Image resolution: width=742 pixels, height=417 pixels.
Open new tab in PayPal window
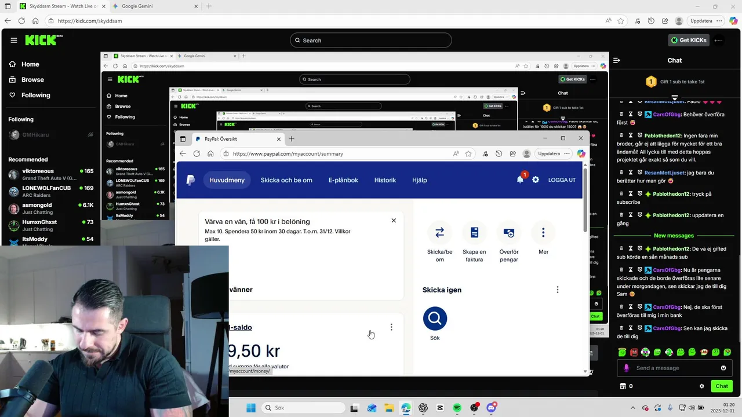[x=292, y=139]
